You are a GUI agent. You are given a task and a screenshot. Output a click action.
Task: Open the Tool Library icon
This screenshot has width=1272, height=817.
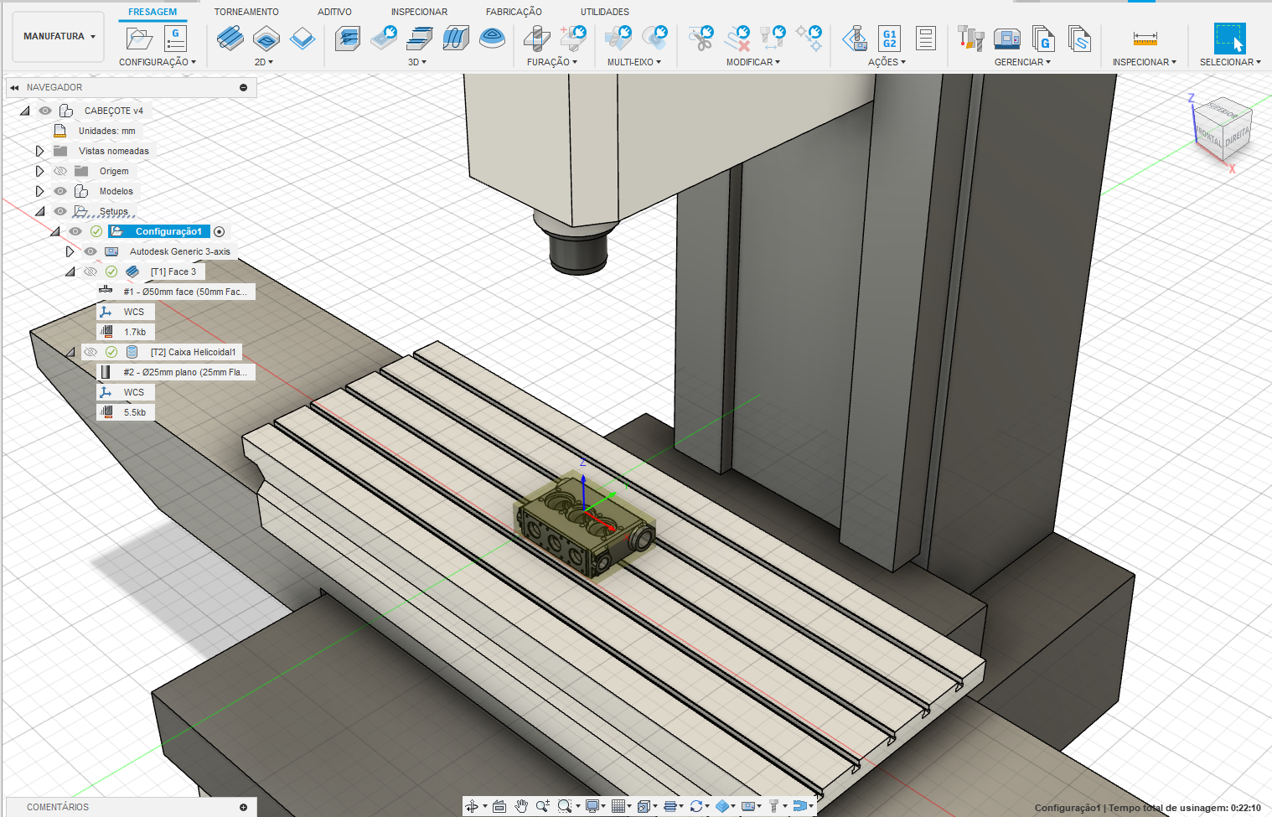(x=970, y=39)
